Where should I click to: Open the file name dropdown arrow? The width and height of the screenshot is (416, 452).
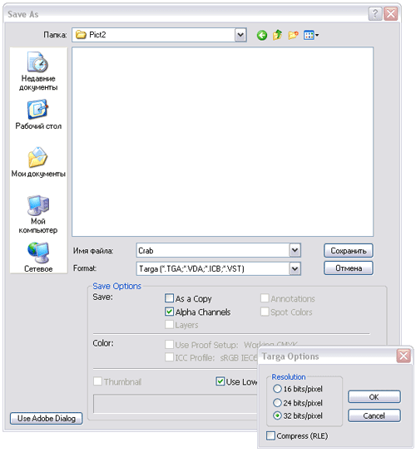(295, 250)
